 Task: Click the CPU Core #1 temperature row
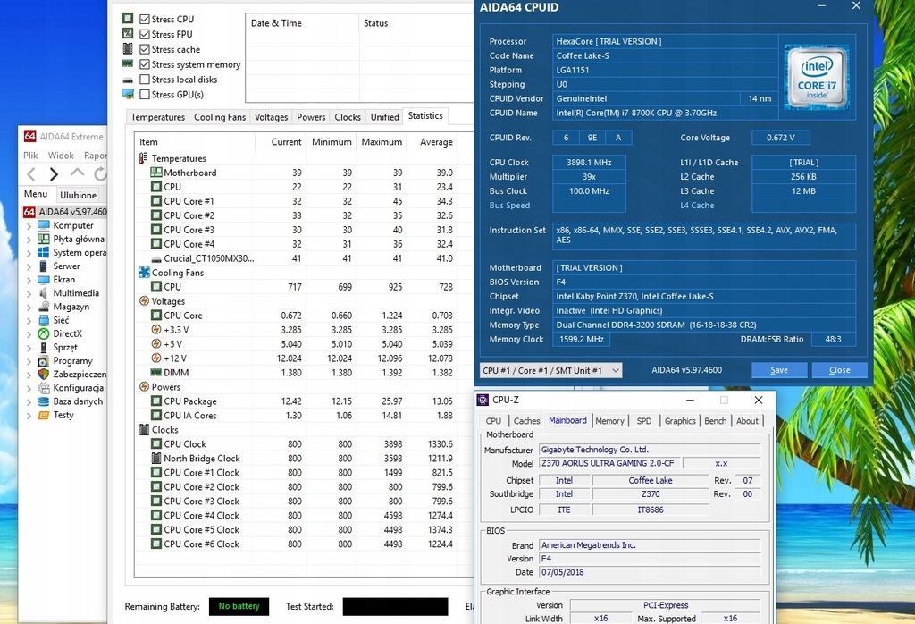[297, 201]
